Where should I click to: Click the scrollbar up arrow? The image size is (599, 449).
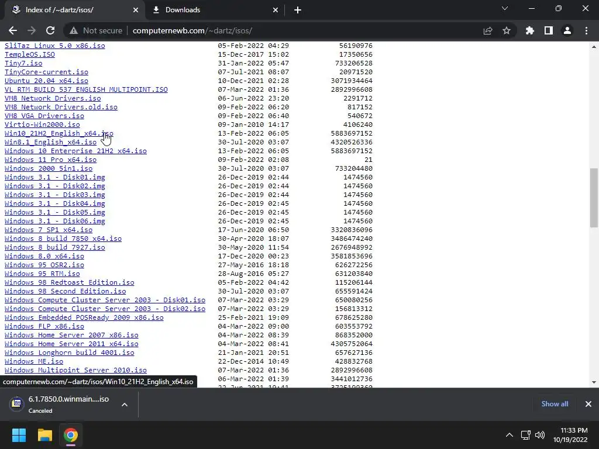594,47
